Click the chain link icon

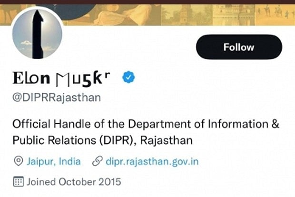(97, 161)
